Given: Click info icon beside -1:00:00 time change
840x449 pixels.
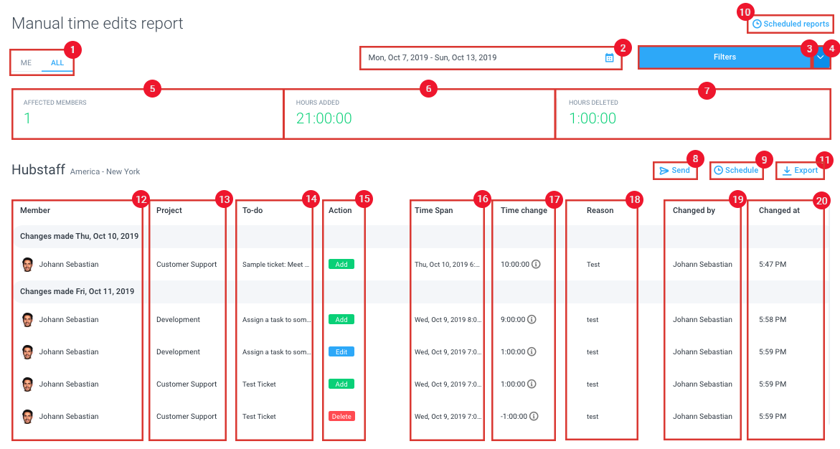Looking at the screenshot, I should [534, 416].
